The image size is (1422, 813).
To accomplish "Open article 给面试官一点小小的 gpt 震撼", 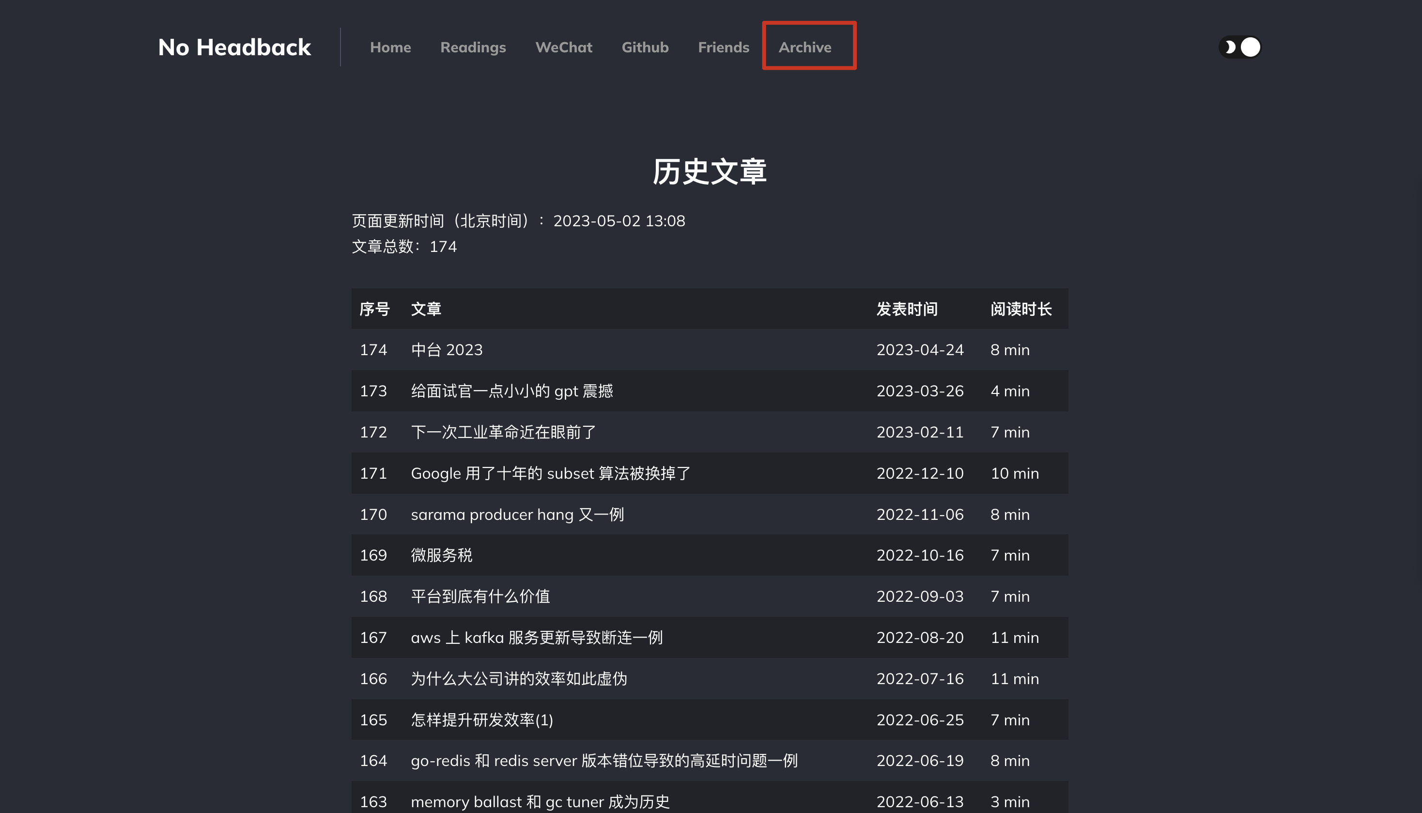I will click(x=512, y=391).
